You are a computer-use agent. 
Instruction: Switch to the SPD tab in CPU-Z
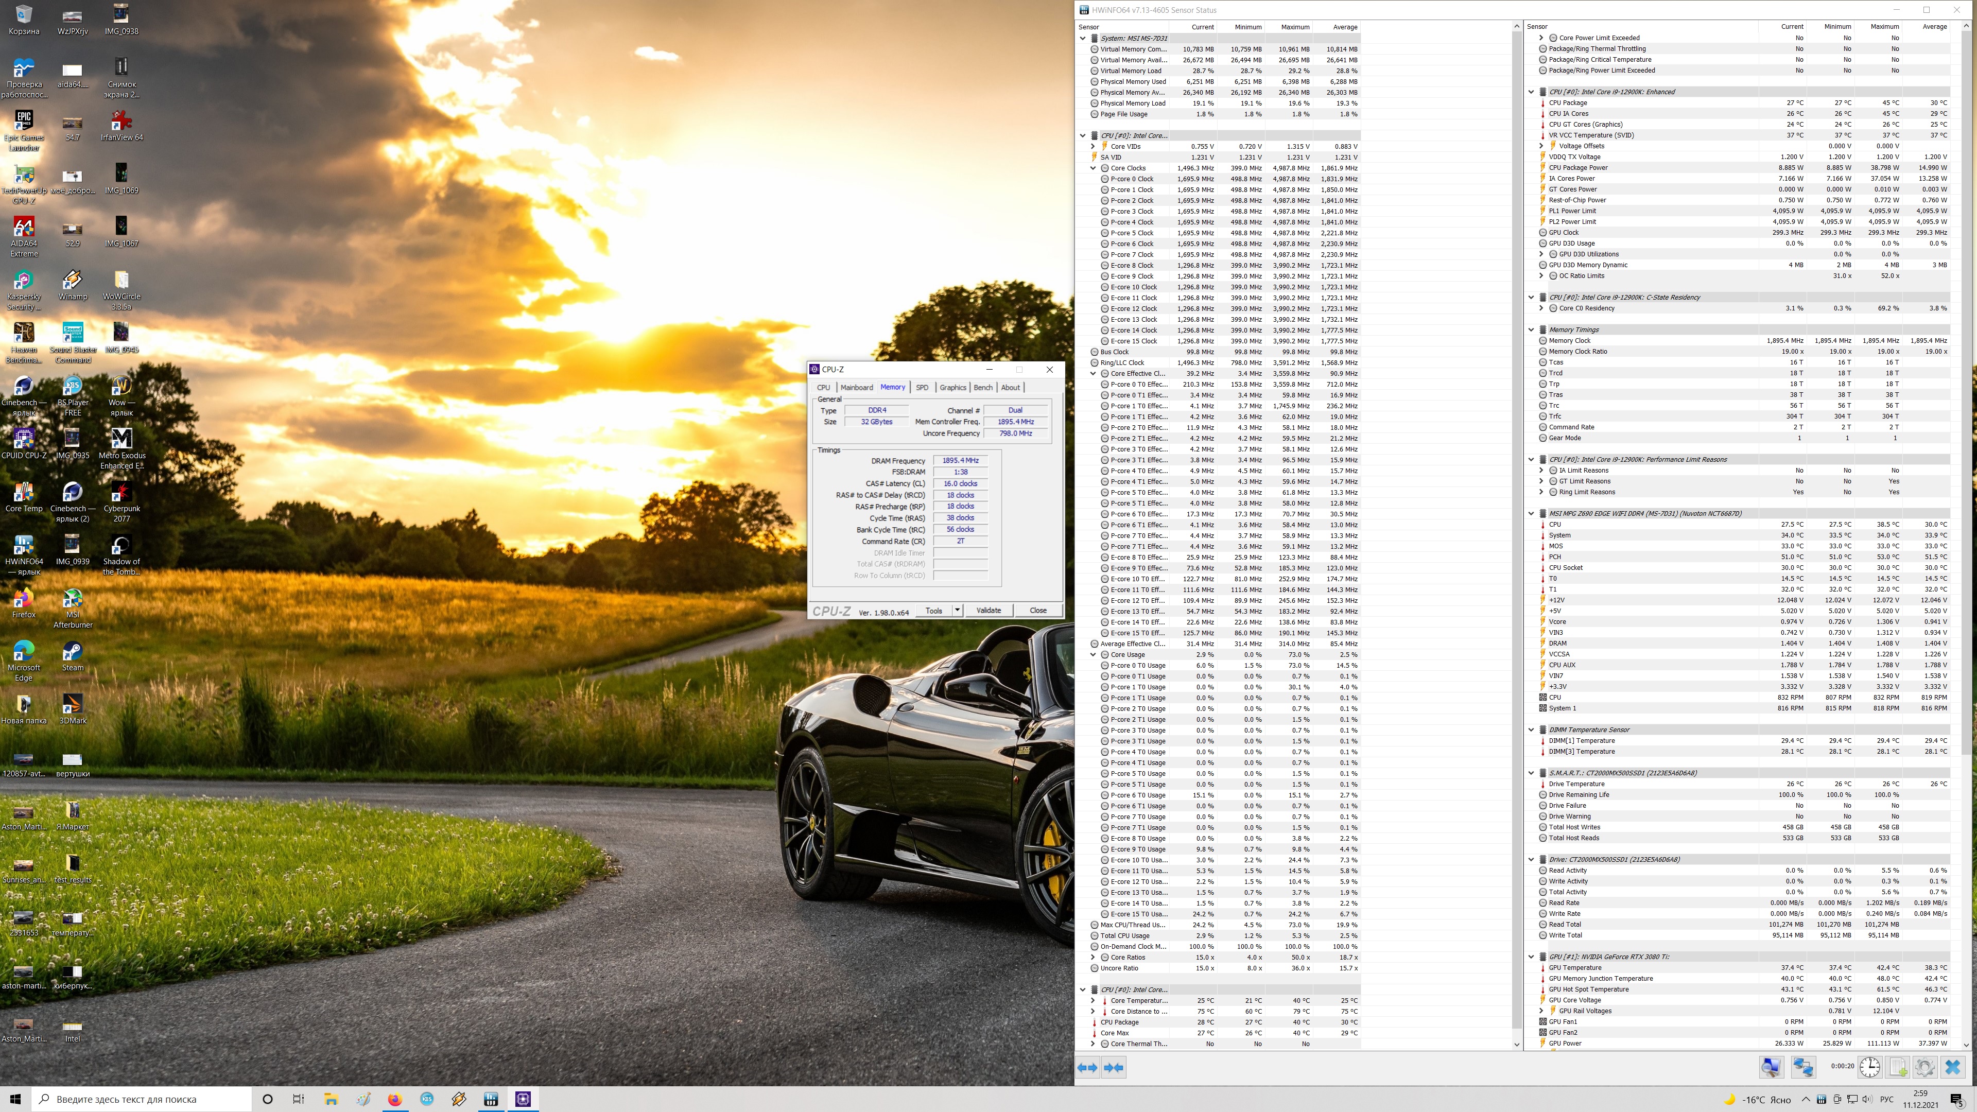[x=922, y=388]
